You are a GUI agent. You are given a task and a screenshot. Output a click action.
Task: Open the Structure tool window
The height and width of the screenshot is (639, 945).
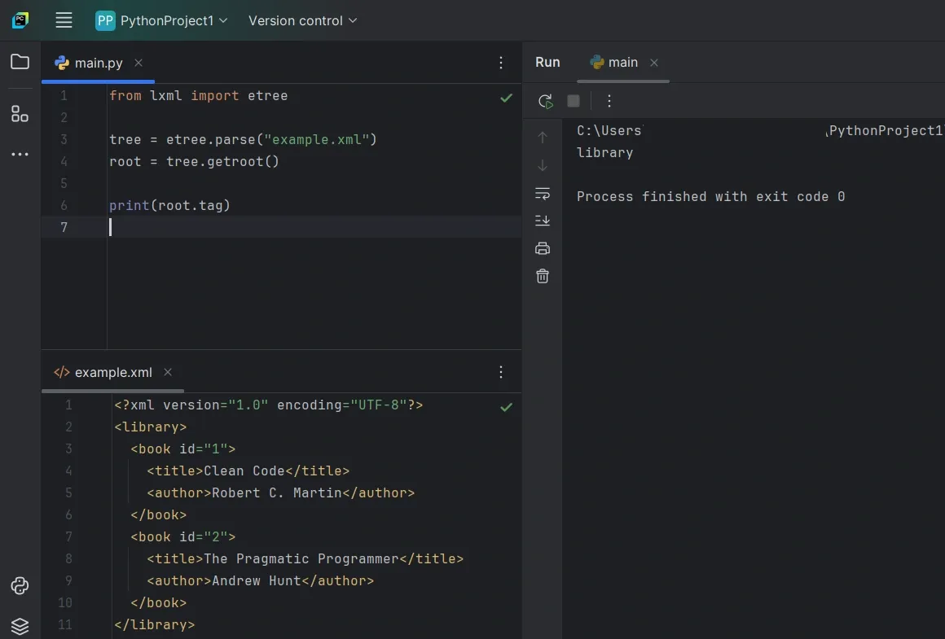(20, 114)
